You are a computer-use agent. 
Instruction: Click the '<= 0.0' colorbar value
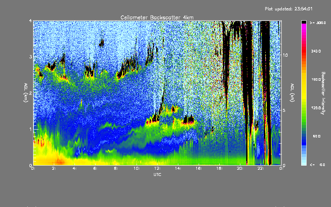317,165
